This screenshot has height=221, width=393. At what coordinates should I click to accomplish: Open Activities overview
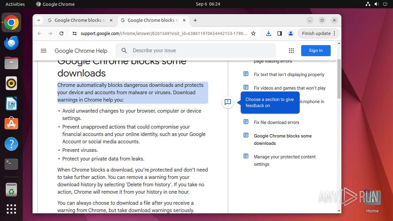(x=15, y=4)
